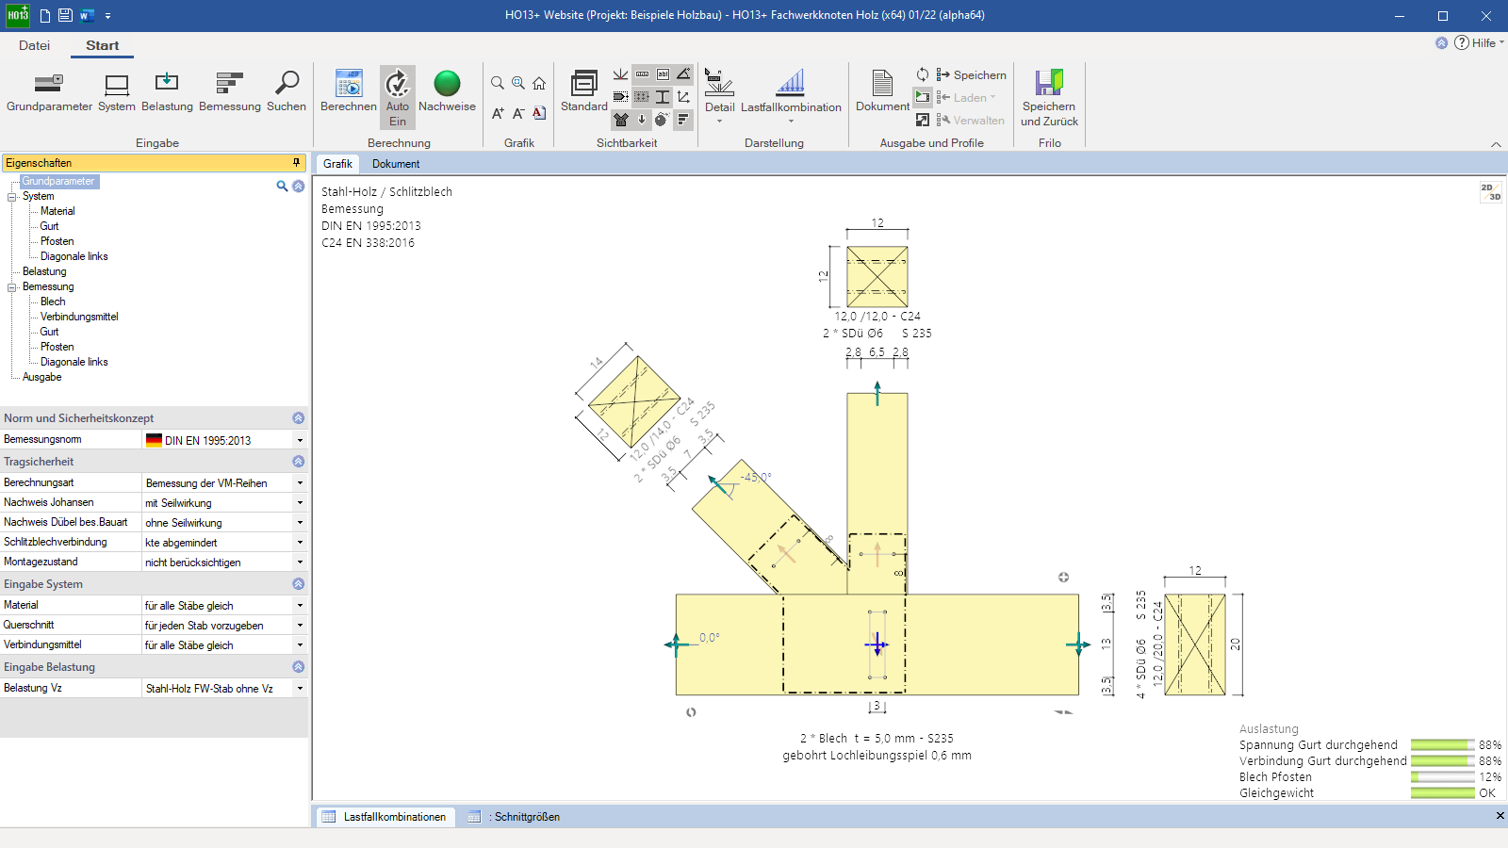Image resolution: width=1508 pixels, height=848 pixels.
Task: Collapse the System tree node
Action: (x=12, y=196)
